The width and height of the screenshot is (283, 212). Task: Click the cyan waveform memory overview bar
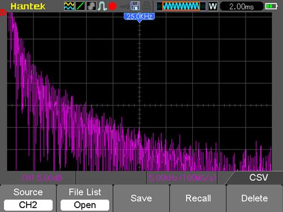click(x=181, y=6)
